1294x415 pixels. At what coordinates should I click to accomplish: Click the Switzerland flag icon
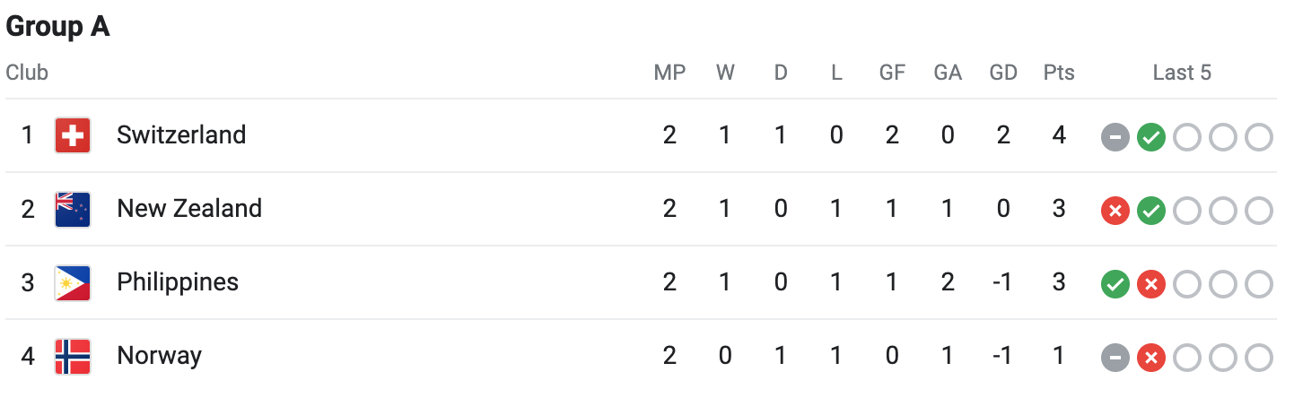(x=73, y=135)
